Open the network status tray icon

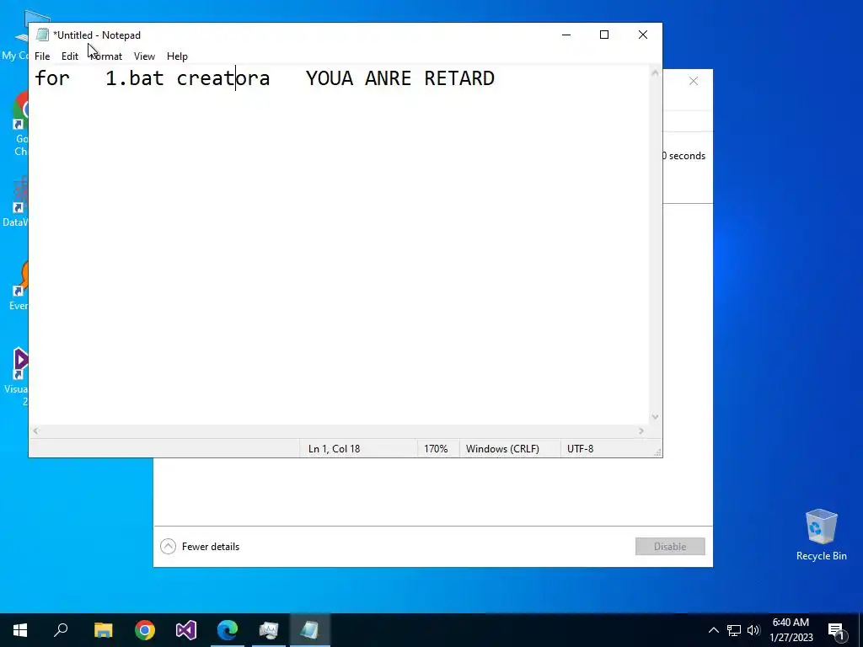pos(734,630)
